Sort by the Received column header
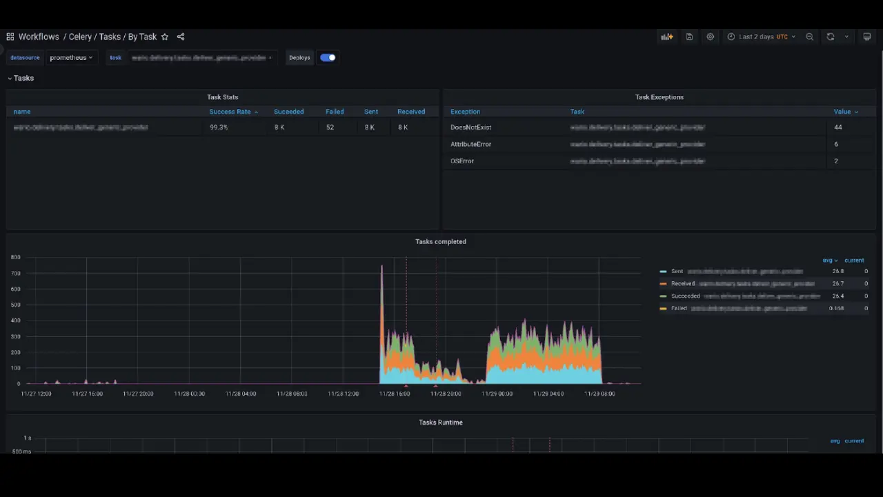Screen dimensions: 883x497 [411, 112]
